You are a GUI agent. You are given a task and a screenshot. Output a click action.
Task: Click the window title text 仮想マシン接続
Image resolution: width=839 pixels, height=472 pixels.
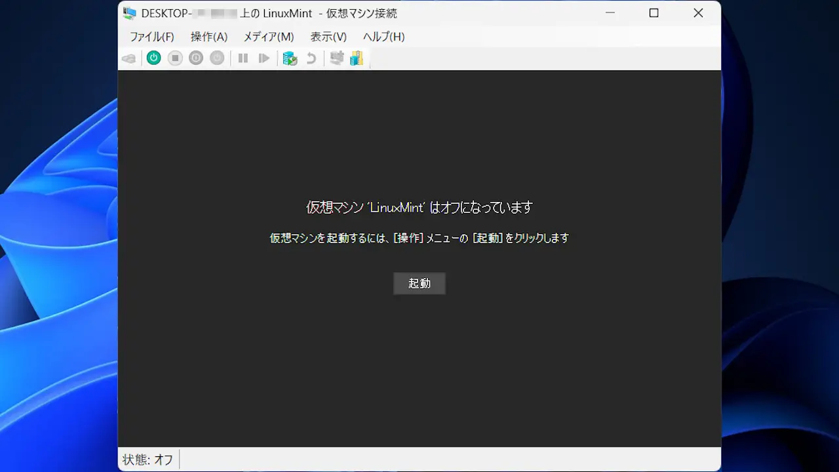tap(362, 13)
